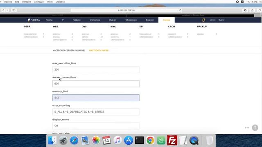This screenshot has height=147, width=262.
Task: Open the Safari share icon
Action: pyautogui.click(x=253, y=10)
